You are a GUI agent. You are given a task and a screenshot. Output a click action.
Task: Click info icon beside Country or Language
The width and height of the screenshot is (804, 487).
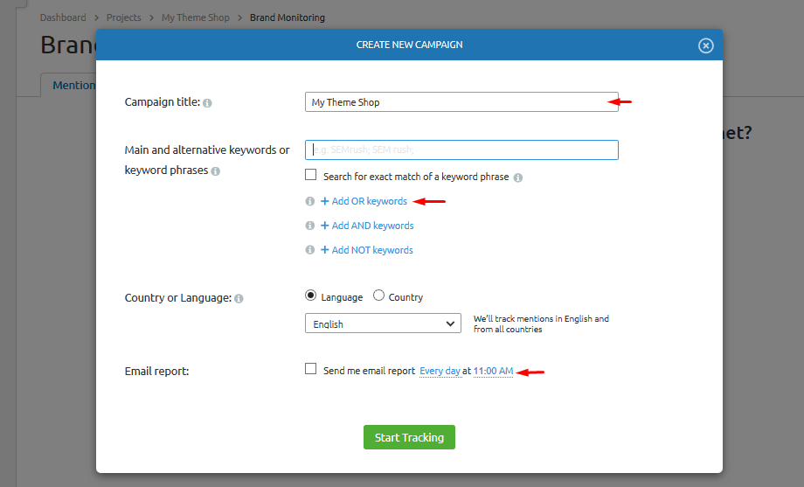239,299
